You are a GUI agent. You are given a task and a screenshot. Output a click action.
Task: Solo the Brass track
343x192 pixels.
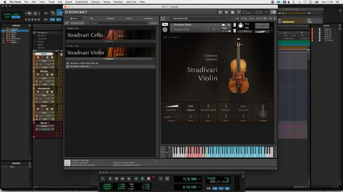pyautogui.click(x=47, y=109)
